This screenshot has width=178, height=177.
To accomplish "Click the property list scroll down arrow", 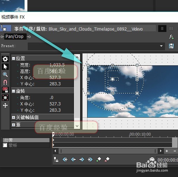I will tap(77, 126).
